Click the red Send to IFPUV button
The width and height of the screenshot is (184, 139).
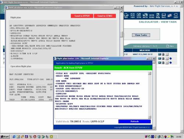click(x=82, y=16)
